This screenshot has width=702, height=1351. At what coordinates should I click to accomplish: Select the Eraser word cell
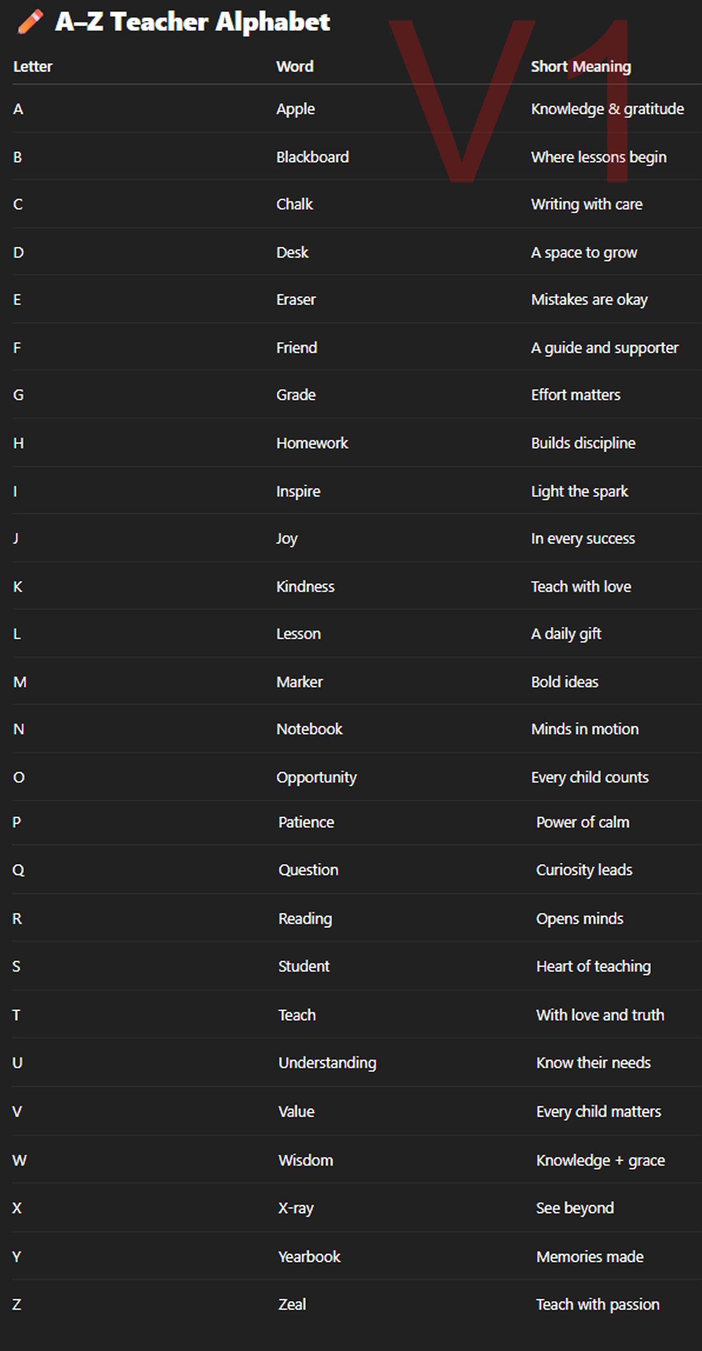[x=296, y=300]
